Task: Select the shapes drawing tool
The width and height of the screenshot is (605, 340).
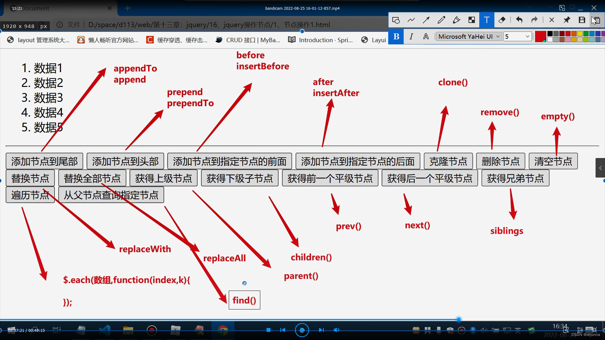Action: [x=396, y=20]
